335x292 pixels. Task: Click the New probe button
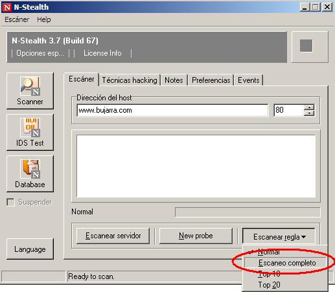196,236
